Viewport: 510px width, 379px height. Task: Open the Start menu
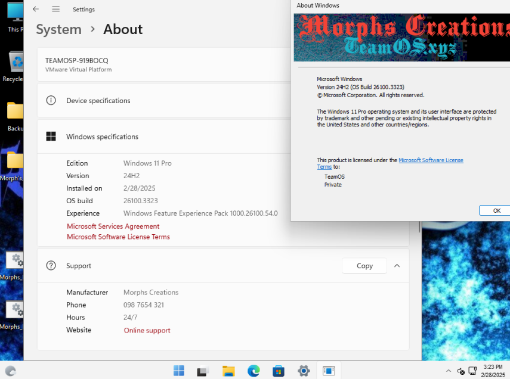click(178, 371)
